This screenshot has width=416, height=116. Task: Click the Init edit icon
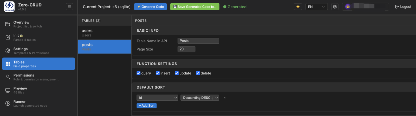tap(8, 37)
